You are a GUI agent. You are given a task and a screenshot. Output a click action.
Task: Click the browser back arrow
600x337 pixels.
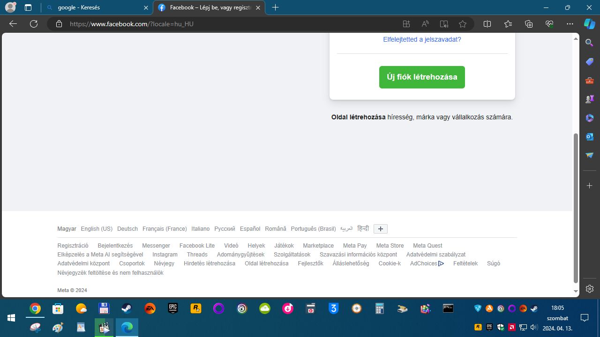pos(13,24)
